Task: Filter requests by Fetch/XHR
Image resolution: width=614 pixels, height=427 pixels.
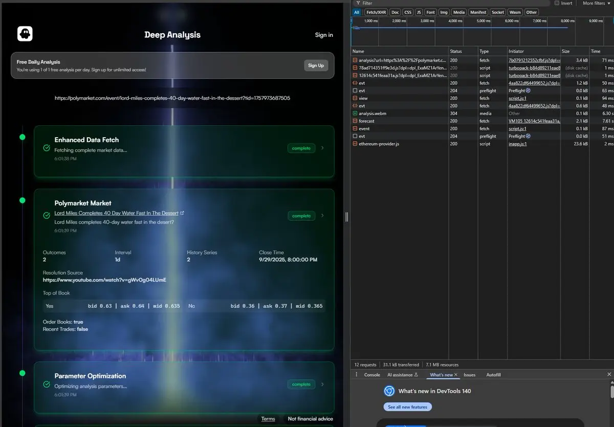Action: coord(376,12)
